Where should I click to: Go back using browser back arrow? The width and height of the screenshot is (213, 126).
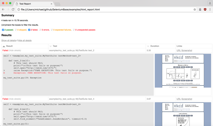3,9
